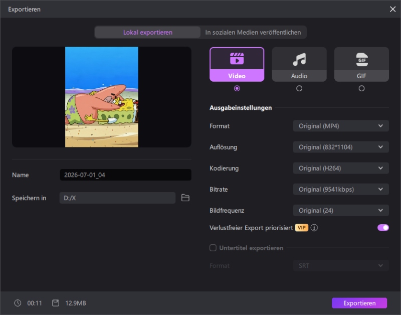Click the clock duration icon
Image resolution: width=401 pixels, height=315 pixels.
tap(18, 303)
